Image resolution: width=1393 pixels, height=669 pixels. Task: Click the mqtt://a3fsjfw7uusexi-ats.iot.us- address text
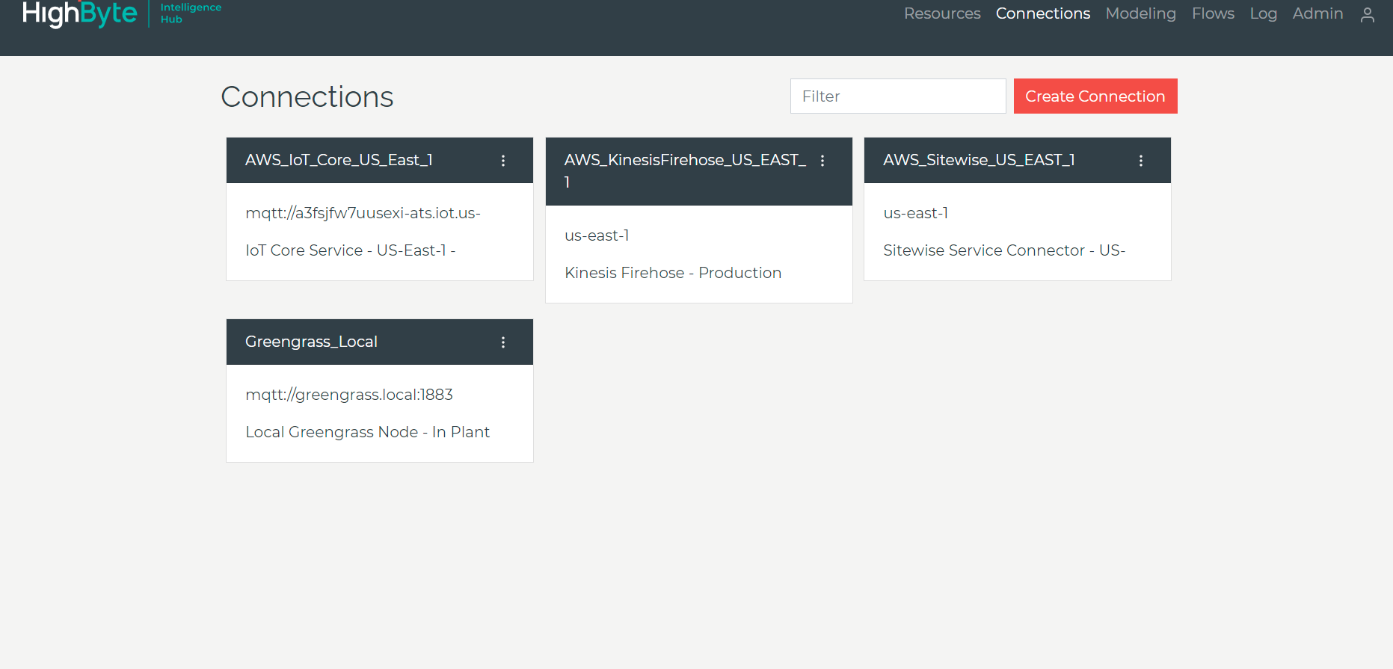(363, 213)
